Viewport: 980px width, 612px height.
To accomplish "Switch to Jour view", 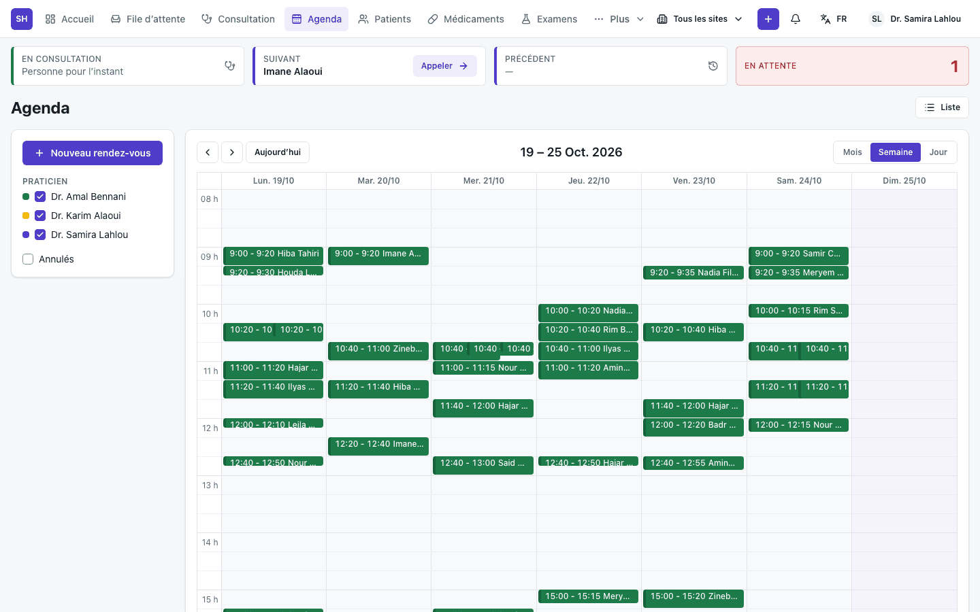I will 938,152.
